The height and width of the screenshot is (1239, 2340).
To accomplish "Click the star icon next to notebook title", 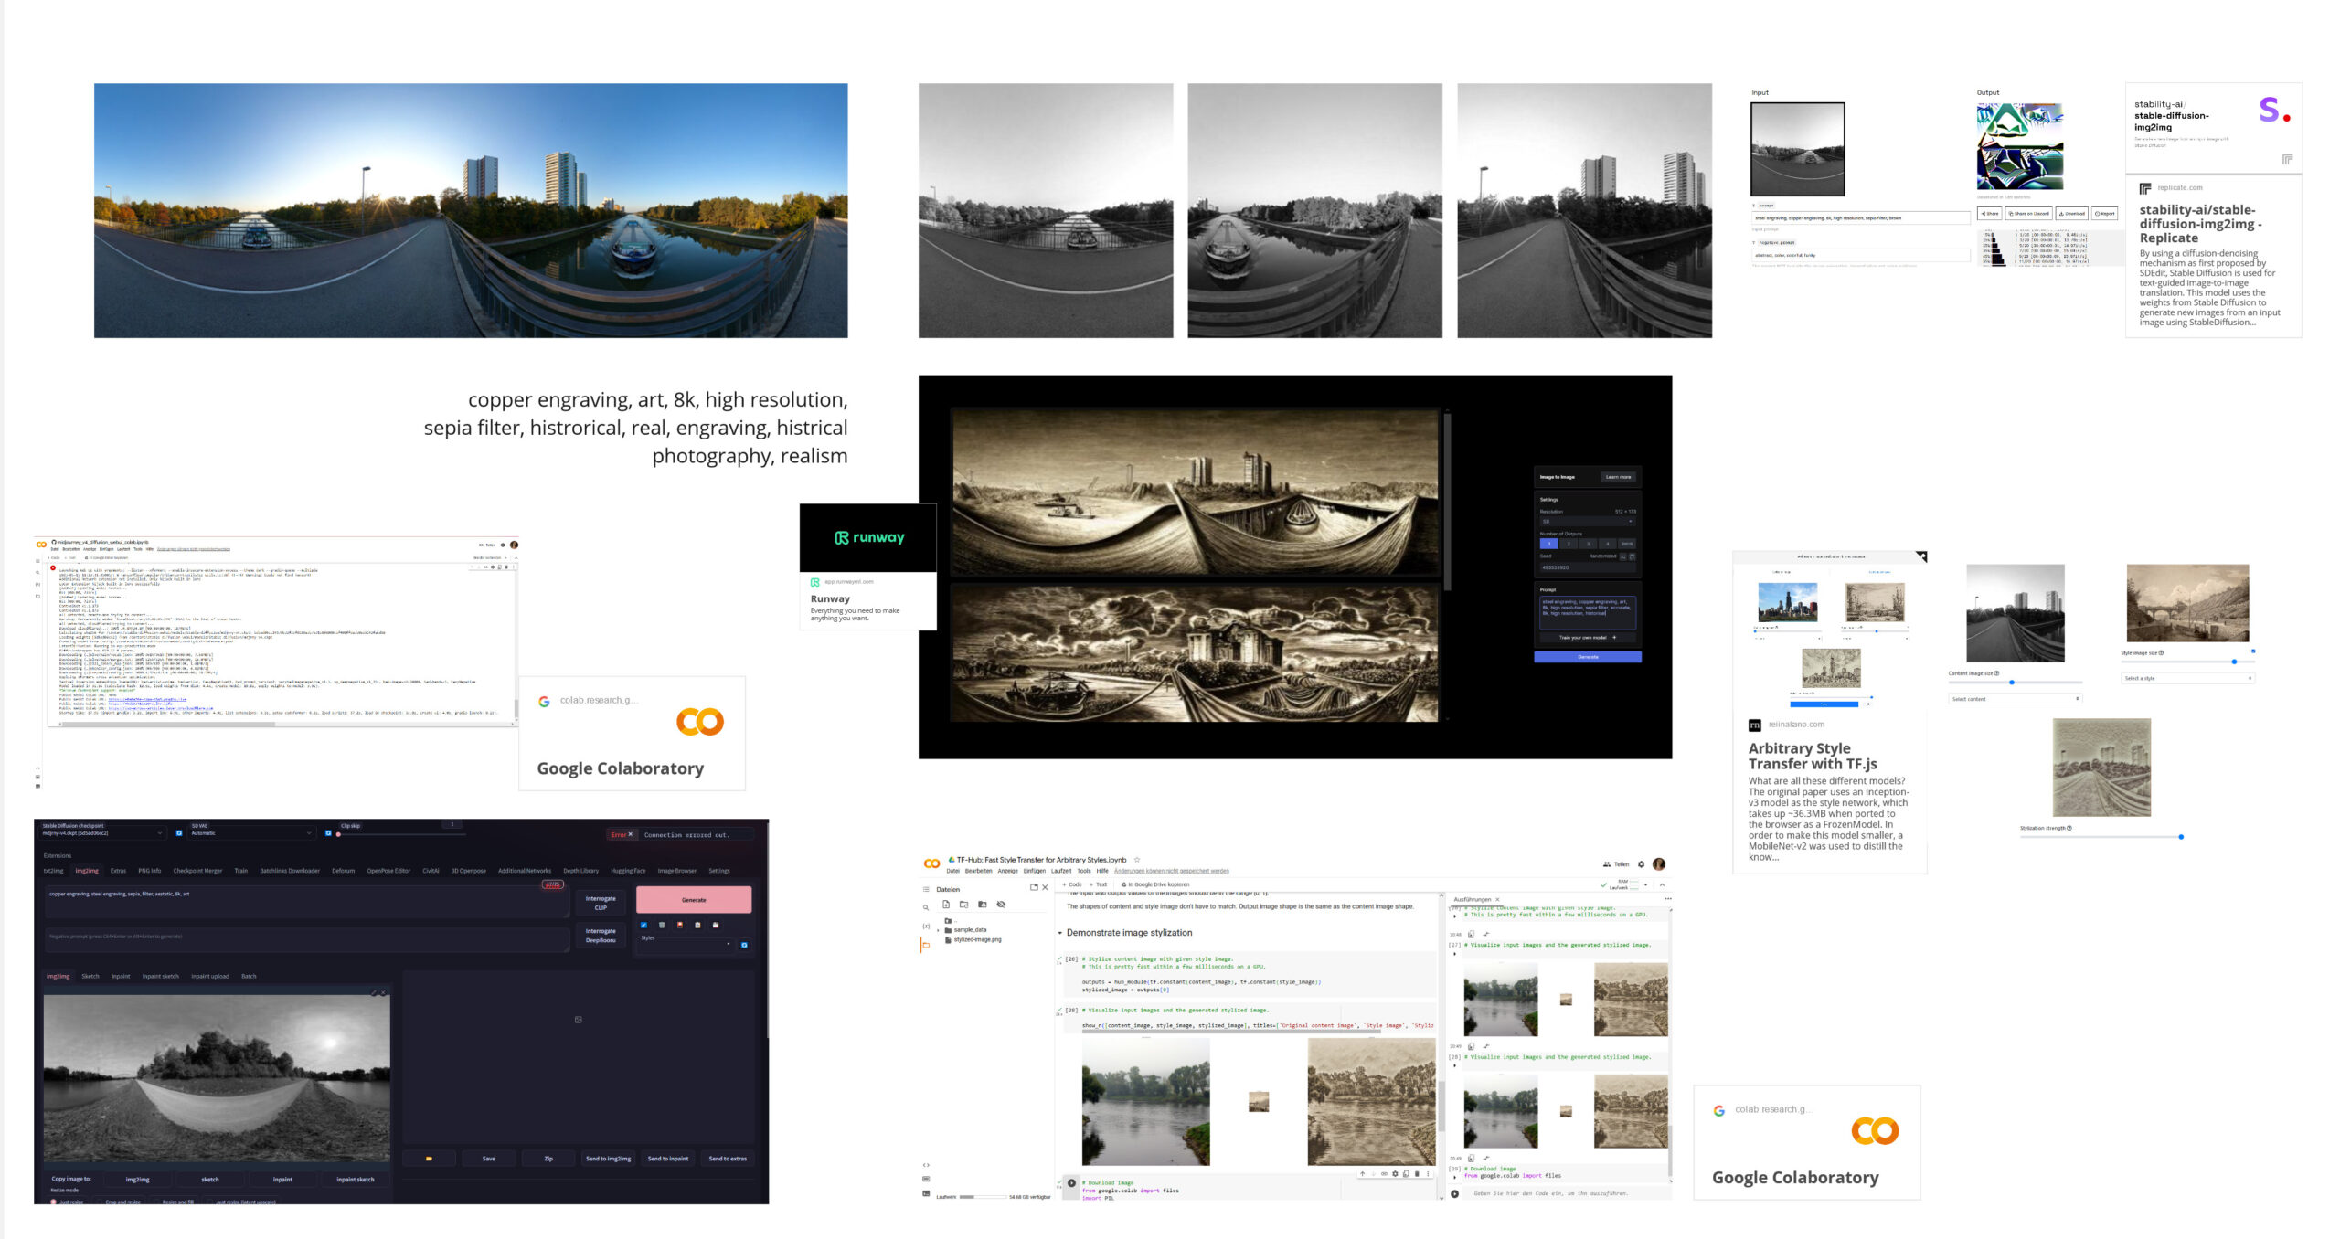I will [x=1137, y=860].
